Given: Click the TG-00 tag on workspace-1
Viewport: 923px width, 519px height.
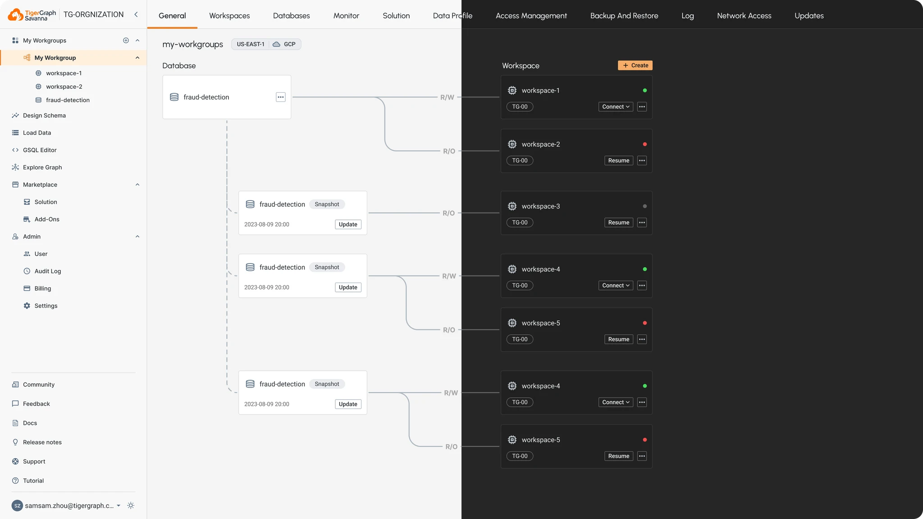Looking at the screenshot, I should [520, 107].
